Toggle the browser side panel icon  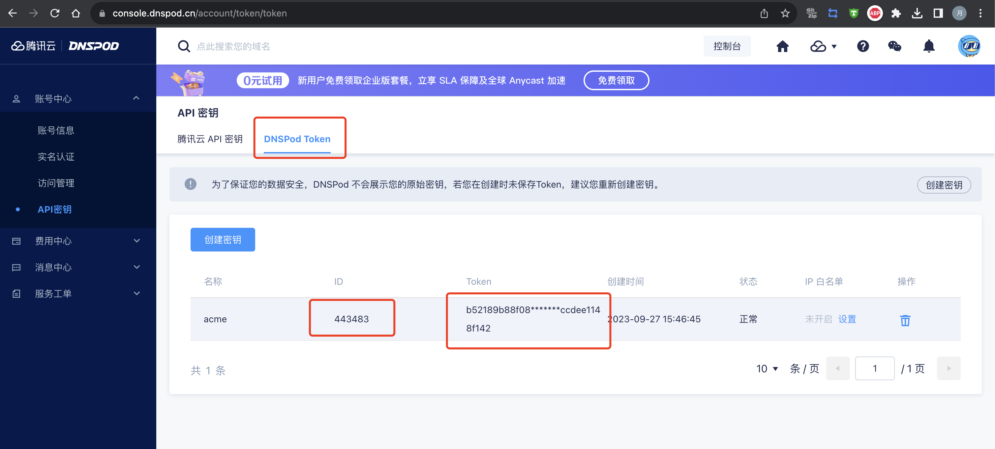[x=938, y=13]
